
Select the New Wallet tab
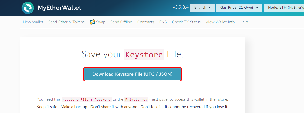click(x=33, y=22)
